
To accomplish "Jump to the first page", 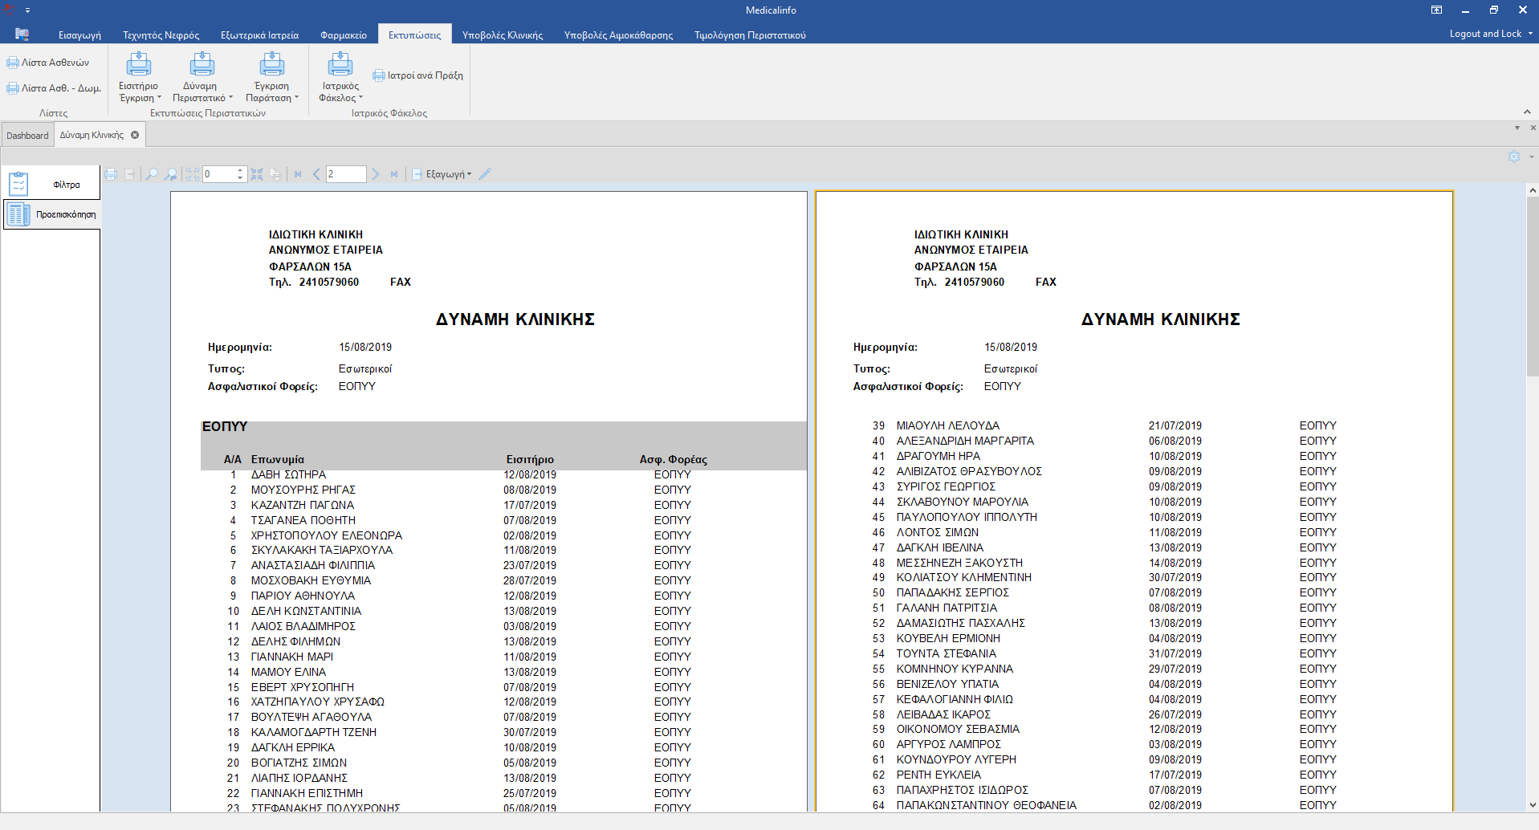I will click(298, 174).
